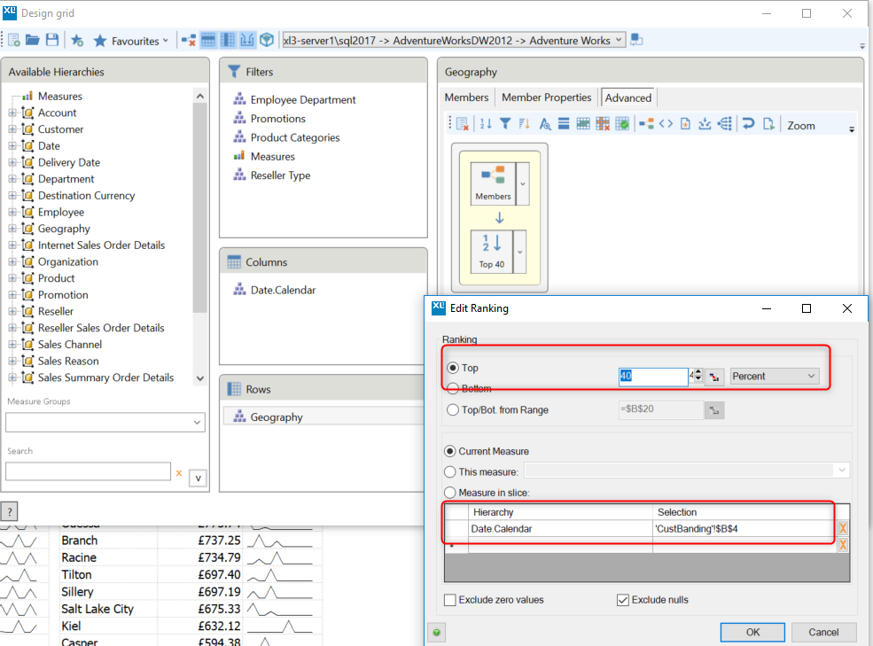Uncheck the Exclude nulls checkbox
The height and width of the screenshot is (646, 873).
click(x=622, y=600)
